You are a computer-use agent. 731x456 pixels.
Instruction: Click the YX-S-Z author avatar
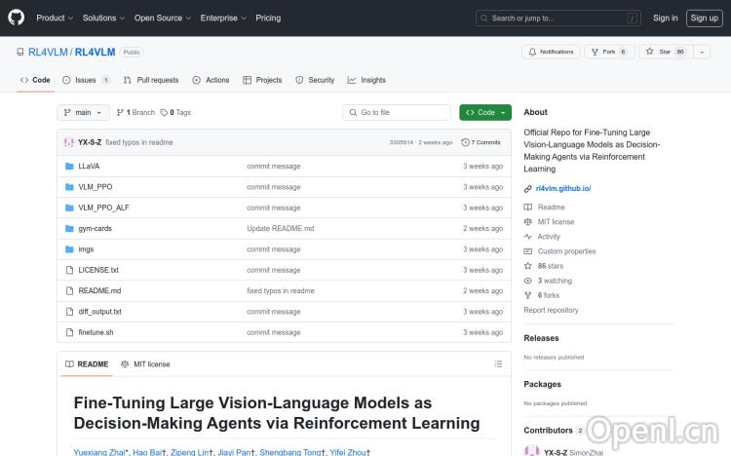coord(69,142)
